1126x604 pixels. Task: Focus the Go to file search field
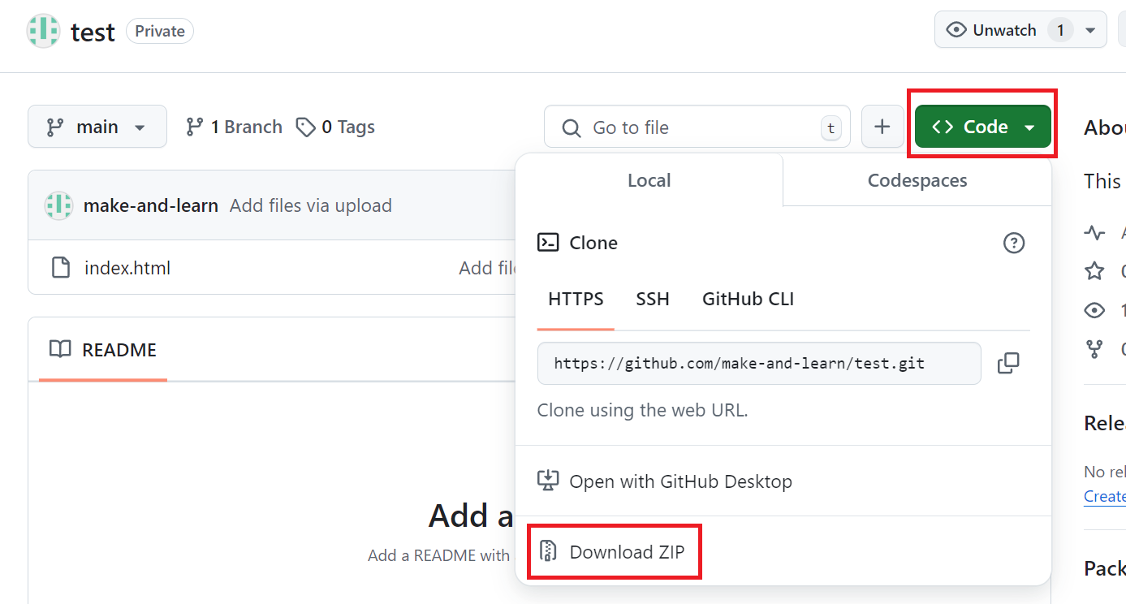tap(697, 127)
